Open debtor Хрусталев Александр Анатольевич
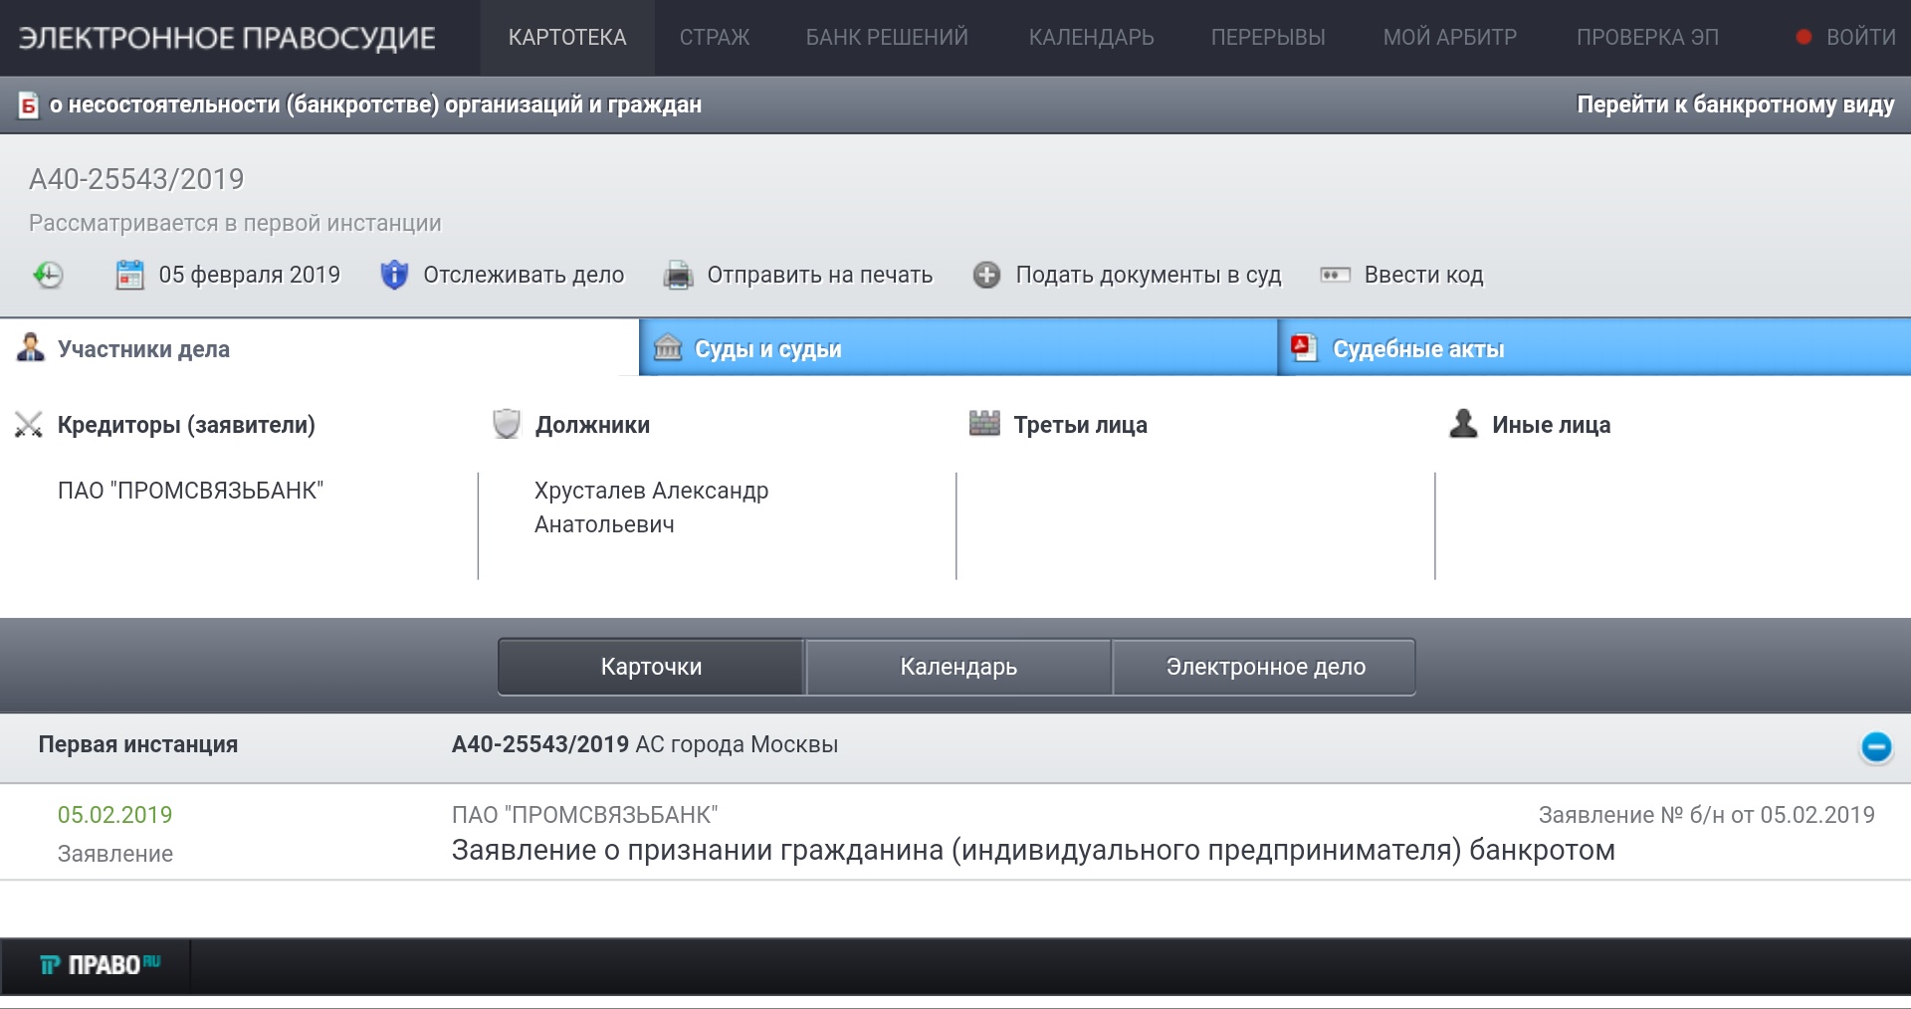Image resolution: width=1911 pixels, height=1009 pixels. click(x=651, y=506)
